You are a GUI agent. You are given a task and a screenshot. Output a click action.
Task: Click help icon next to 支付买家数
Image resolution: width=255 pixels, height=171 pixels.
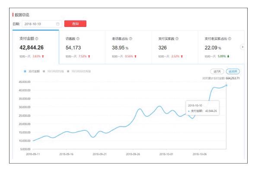[177, 39]
